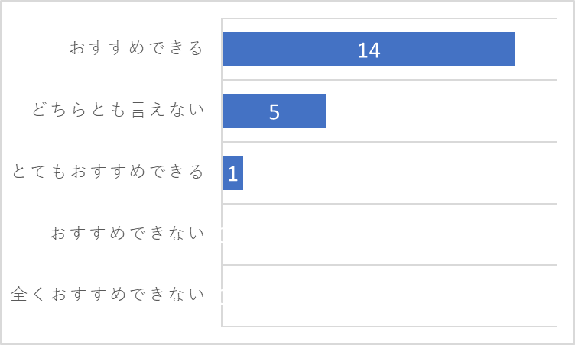
Task: Click empty plot row beside おすすめできない
Action: tap(389, 234)
